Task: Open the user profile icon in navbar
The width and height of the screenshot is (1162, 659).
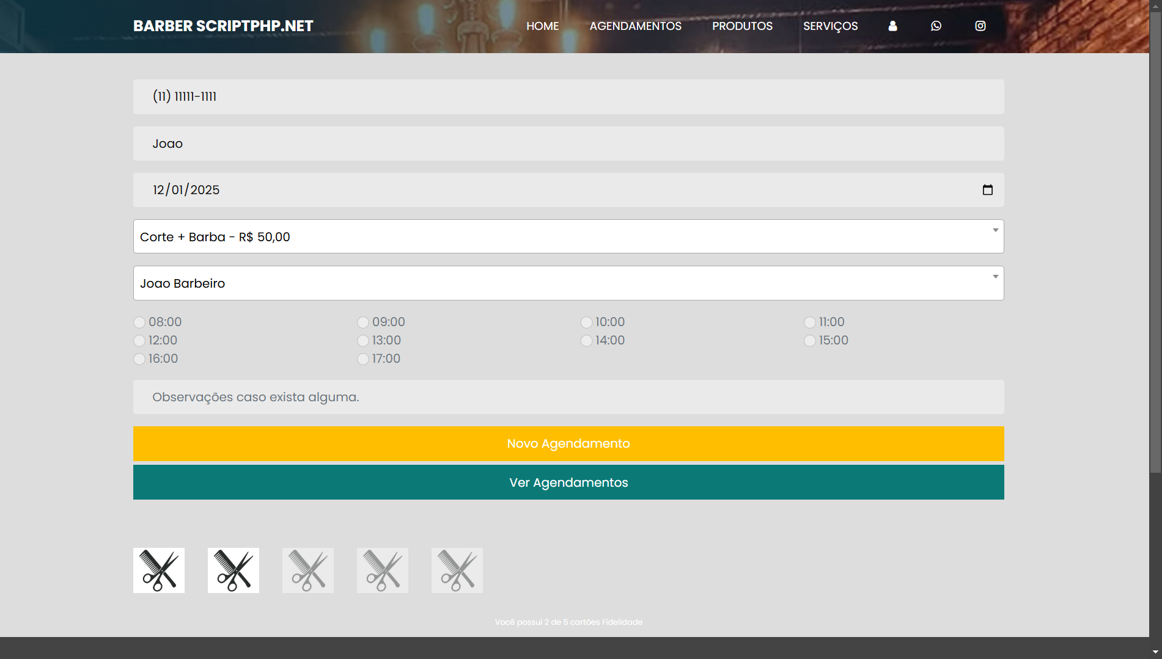Action: (x=892, y=26)
